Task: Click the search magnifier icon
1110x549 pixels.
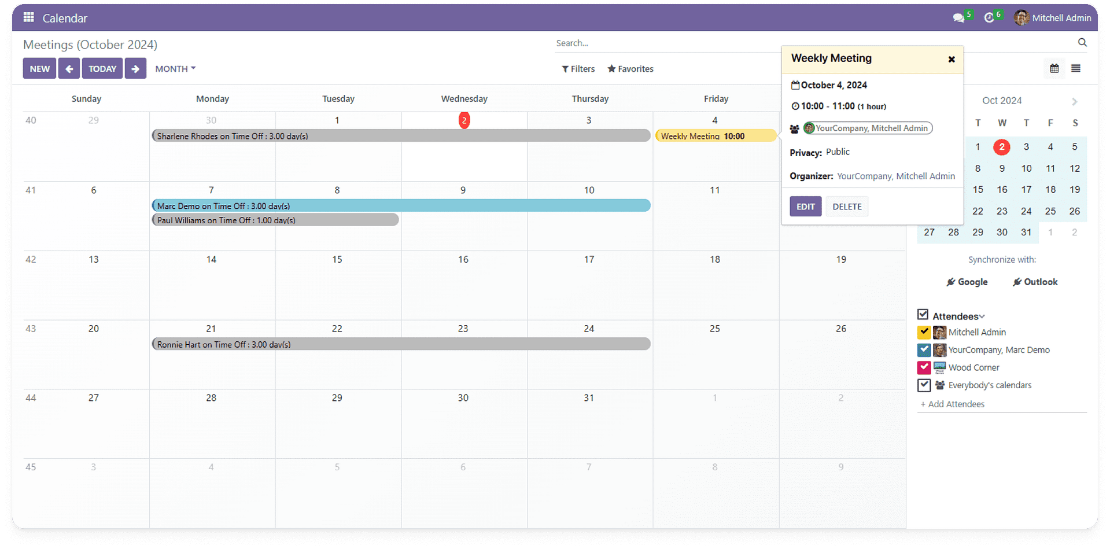Action: [1082, 42]
